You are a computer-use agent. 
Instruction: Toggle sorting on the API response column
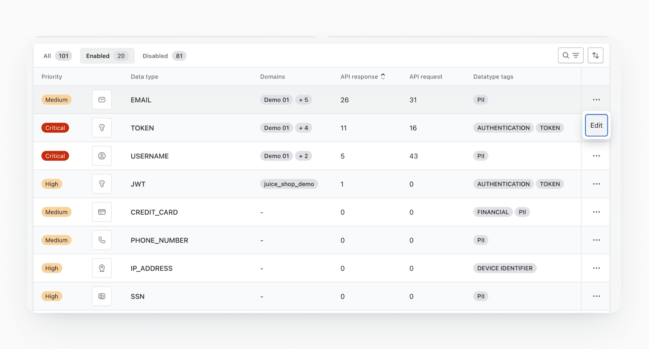(382, 76)
